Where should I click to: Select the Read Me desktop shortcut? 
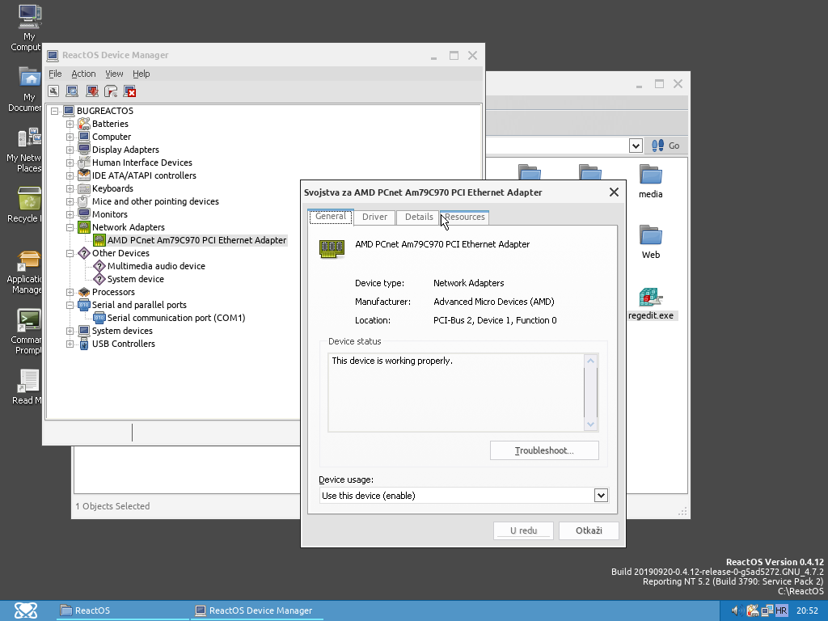pos(28,387)
